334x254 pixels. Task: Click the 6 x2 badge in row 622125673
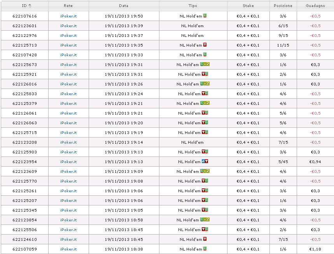point(205,64)
